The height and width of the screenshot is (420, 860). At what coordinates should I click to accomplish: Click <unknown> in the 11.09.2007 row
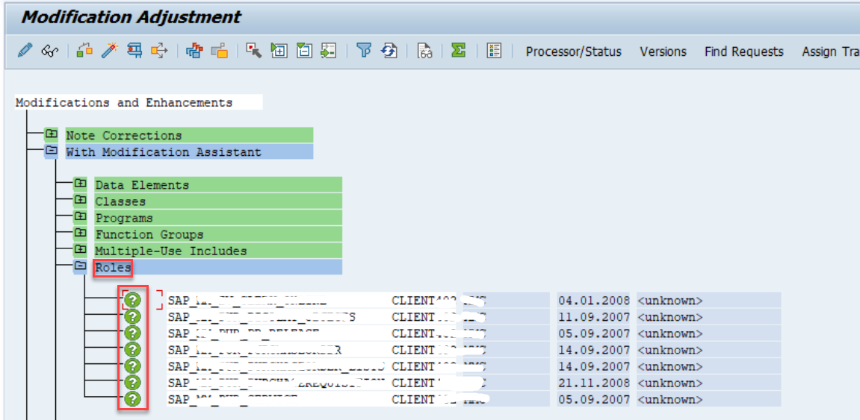tap(669, 316)
